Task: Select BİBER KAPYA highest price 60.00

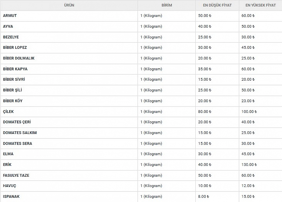Action: 248,69
